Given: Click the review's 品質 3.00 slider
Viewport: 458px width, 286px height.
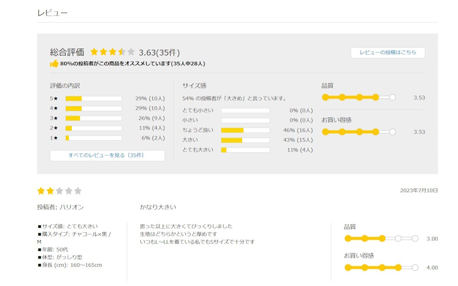Looking at the screenshot, I should point(381,239).
